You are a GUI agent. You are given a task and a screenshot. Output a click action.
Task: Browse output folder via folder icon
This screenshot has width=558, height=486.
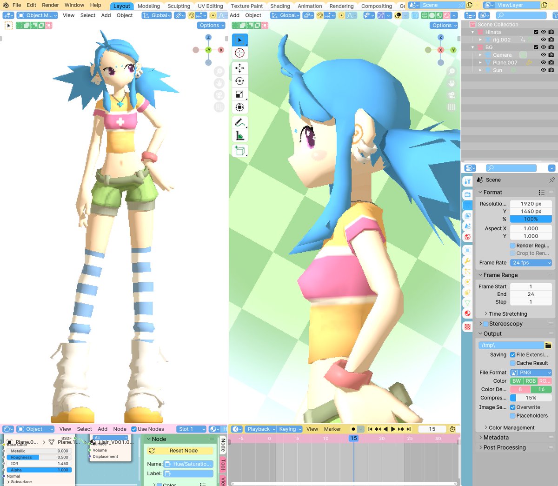click(x=548, y=345)
